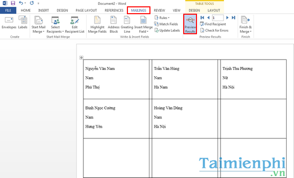Create Envelopes
Image resolution: width=294 pixels, height=178 pixels.
point(9,22)
